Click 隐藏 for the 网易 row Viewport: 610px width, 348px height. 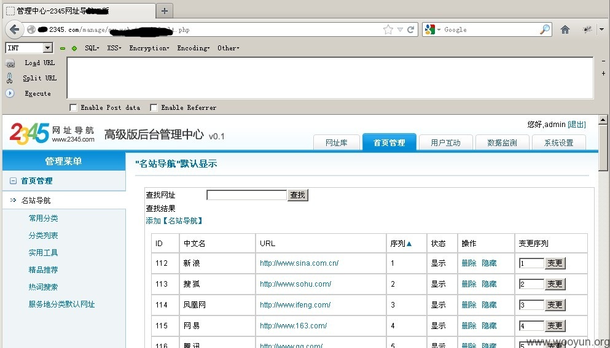click(489, 326)
